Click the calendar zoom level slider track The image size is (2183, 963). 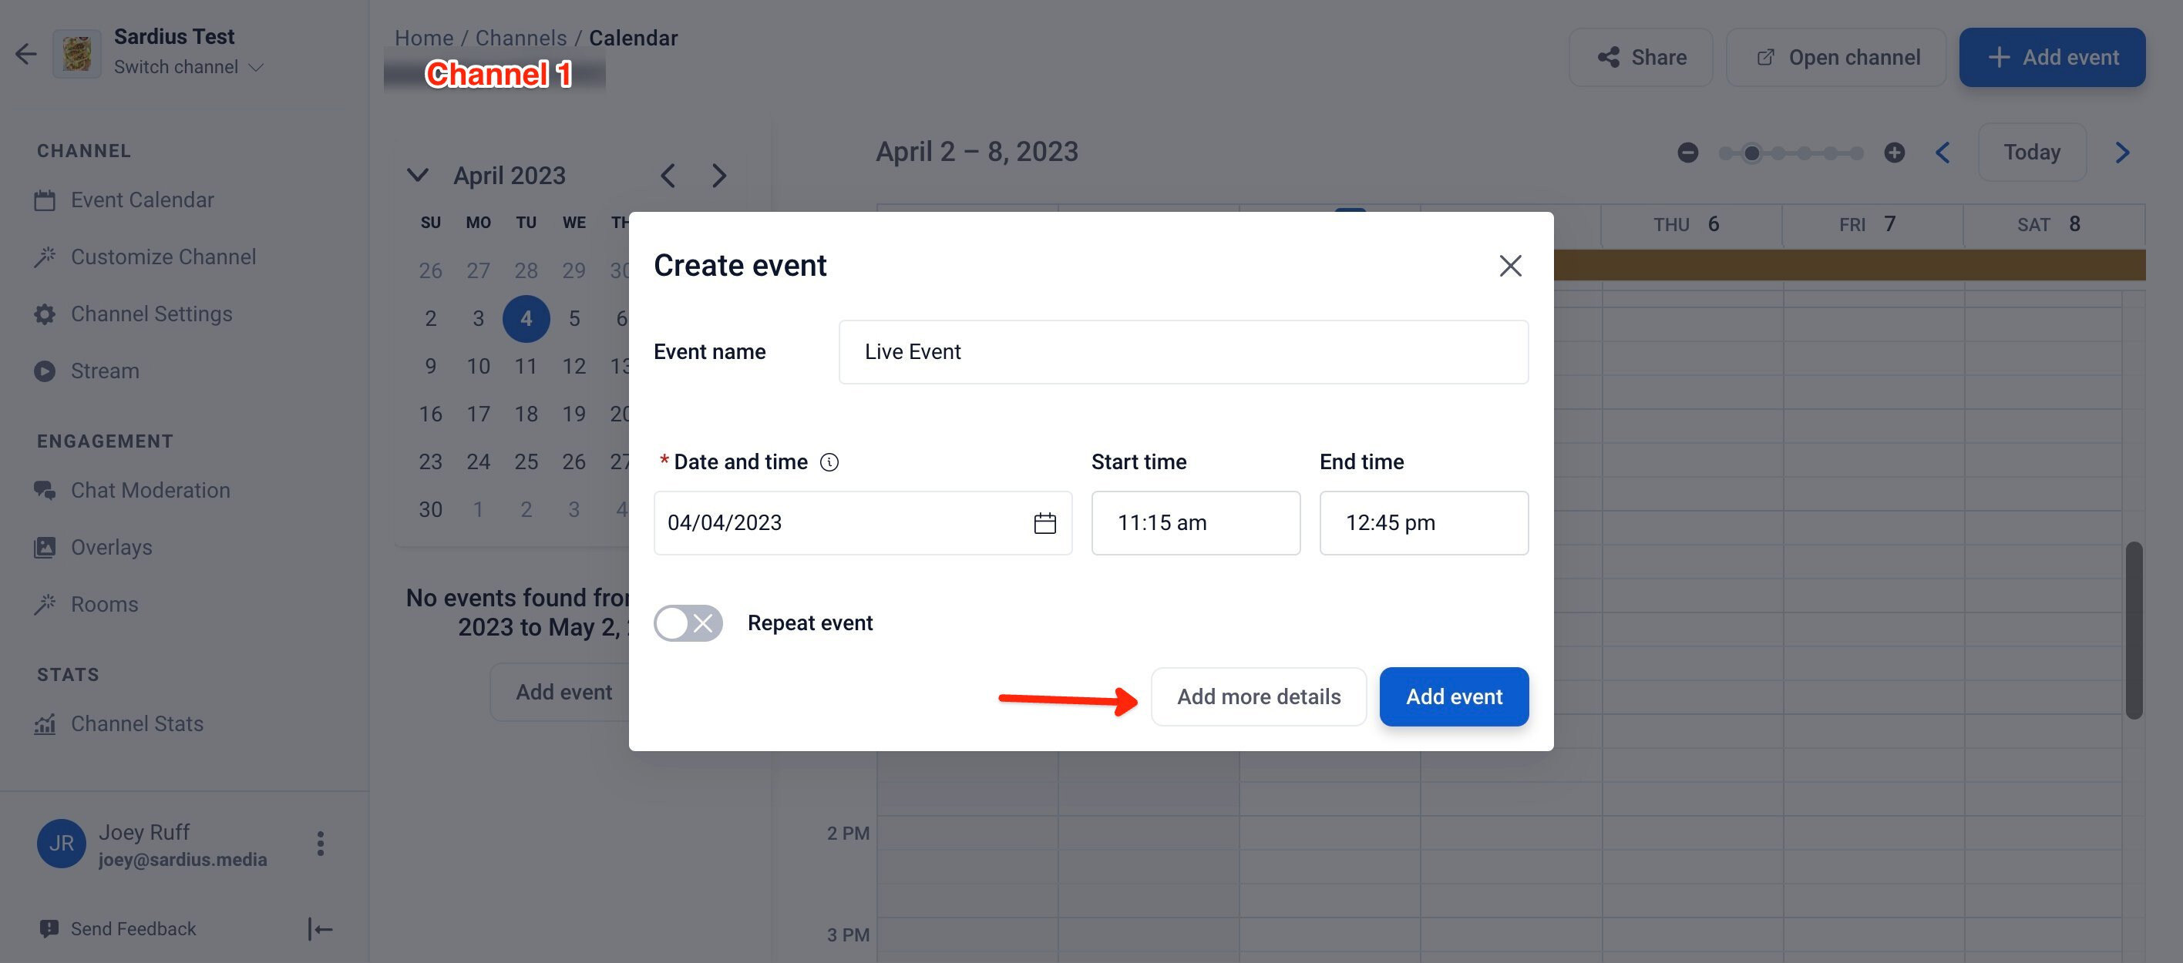(x=1791, y=153)
